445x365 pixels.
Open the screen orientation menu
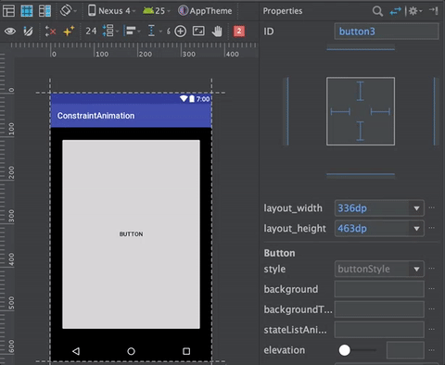pos(68,11)
